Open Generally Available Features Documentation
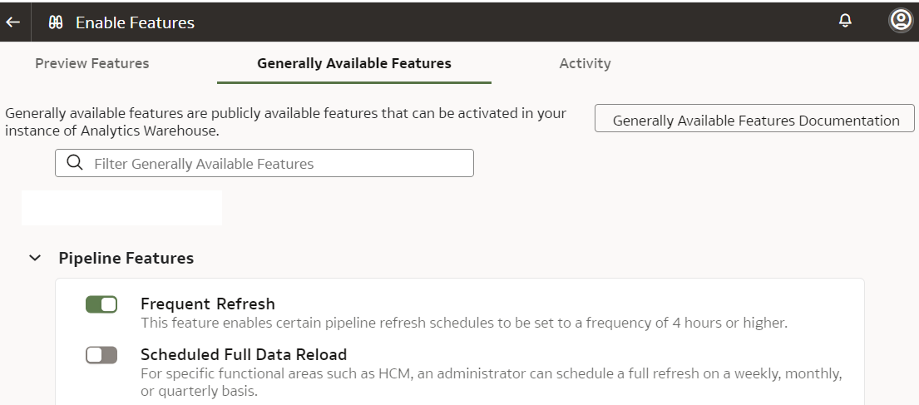Screen dimensions: 919x405 click(755, 120)
